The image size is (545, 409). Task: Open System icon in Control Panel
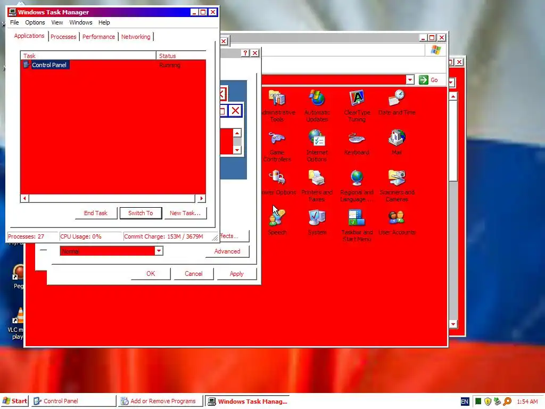(317, 223)
